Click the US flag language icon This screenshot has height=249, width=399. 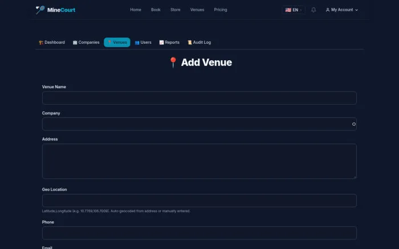click(x=288, y=10)
